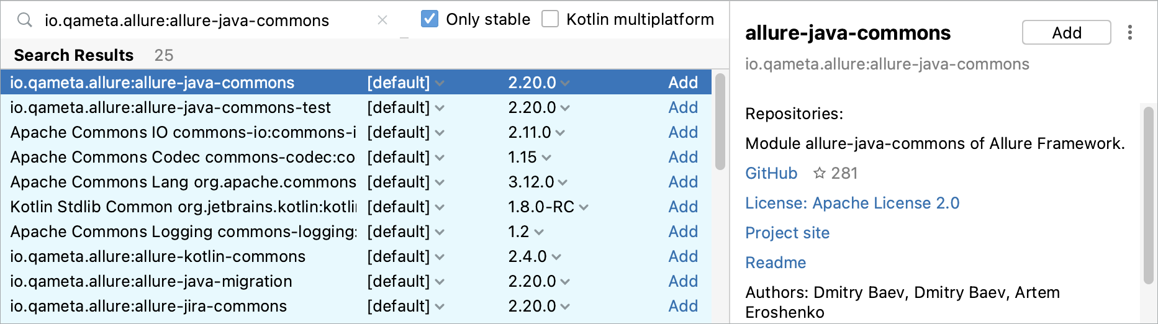This screenshot has height=324, width=1158.
Task: Select Apache Commons Lang row
Action: [x=356, y=182]
